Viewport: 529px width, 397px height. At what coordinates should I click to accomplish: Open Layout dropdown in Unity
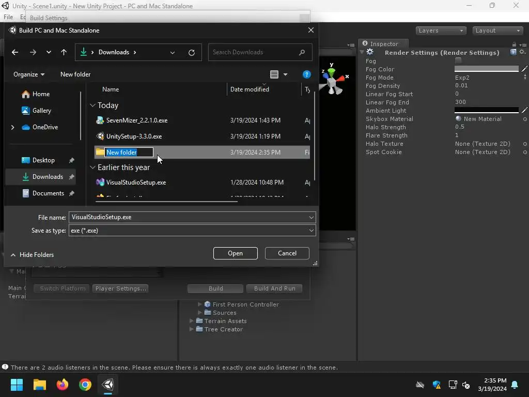point(497,30)
